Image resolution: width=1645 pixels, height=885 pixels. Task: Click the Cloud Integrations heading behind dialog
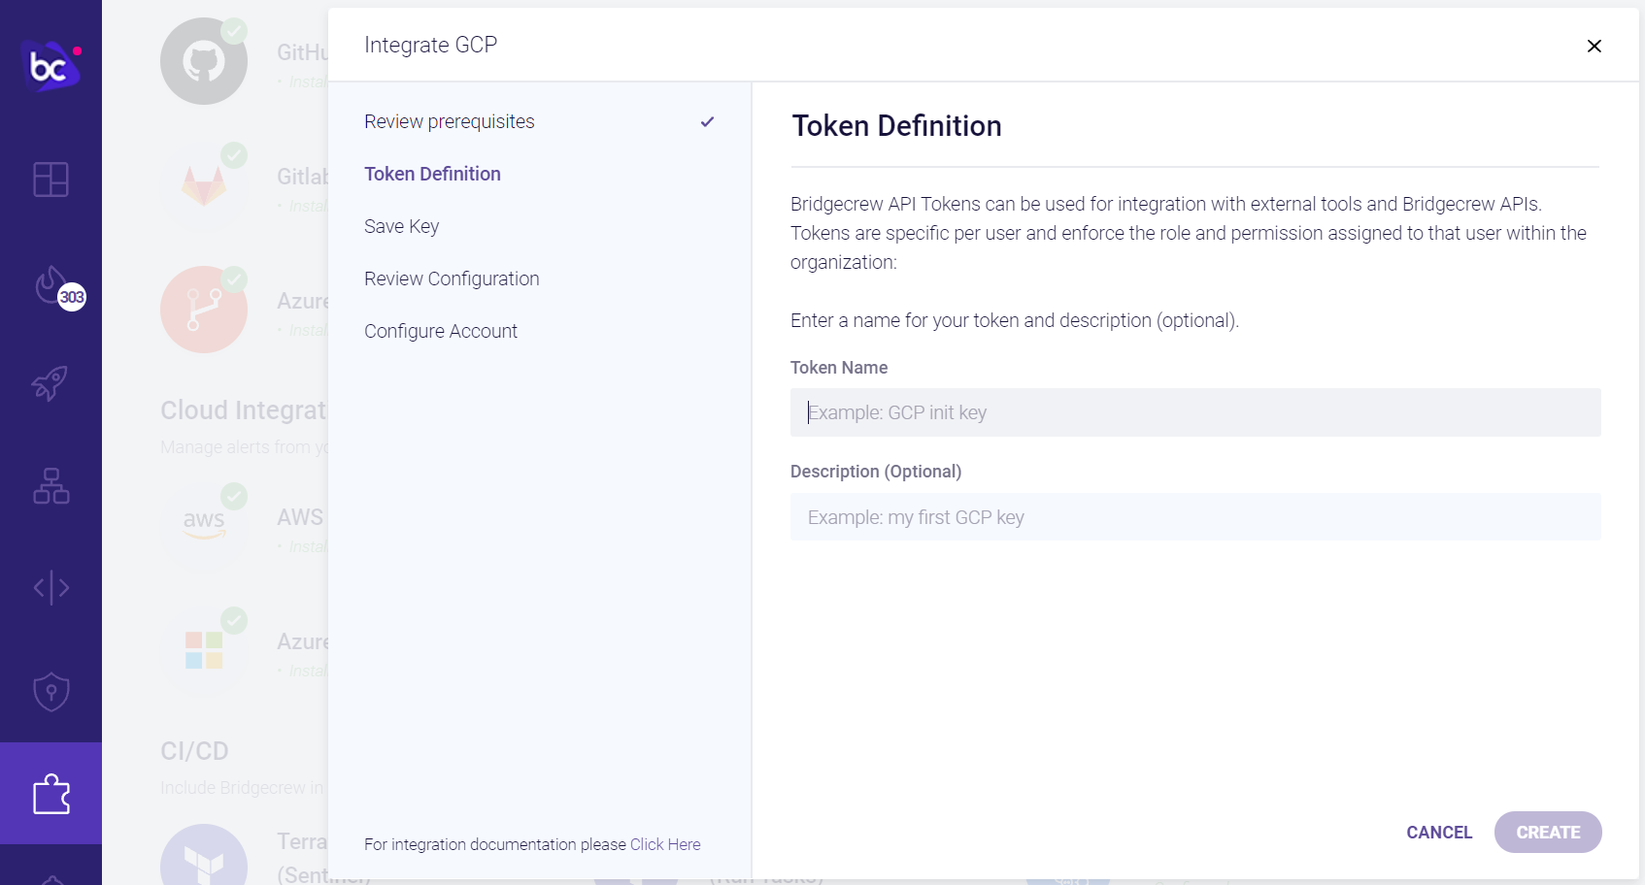(x=244, y=410)
